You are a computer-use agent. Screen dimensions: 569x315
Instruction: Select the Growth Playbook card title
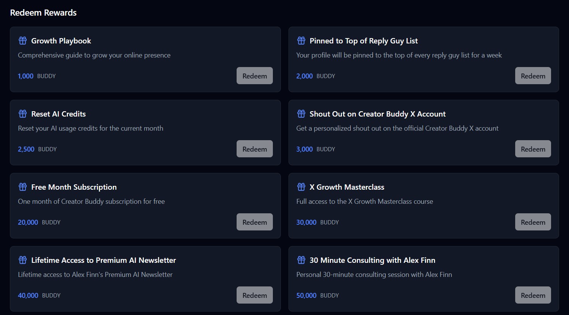coord(61,40)
